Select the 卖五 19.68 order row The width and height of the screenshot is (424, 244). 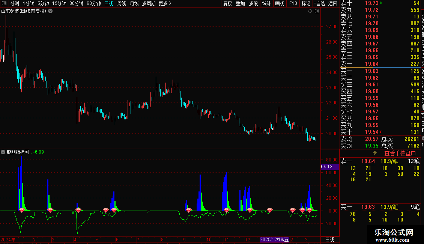click(380, 37)
